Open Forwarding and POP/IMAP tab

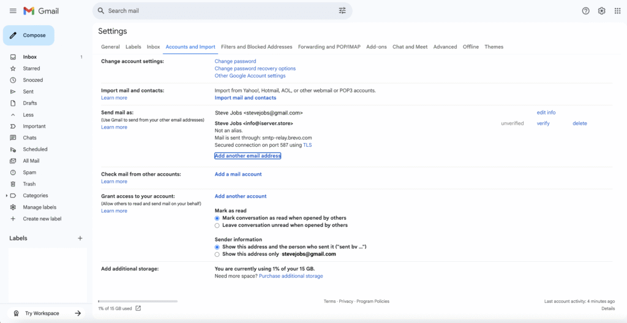point(329,46)
